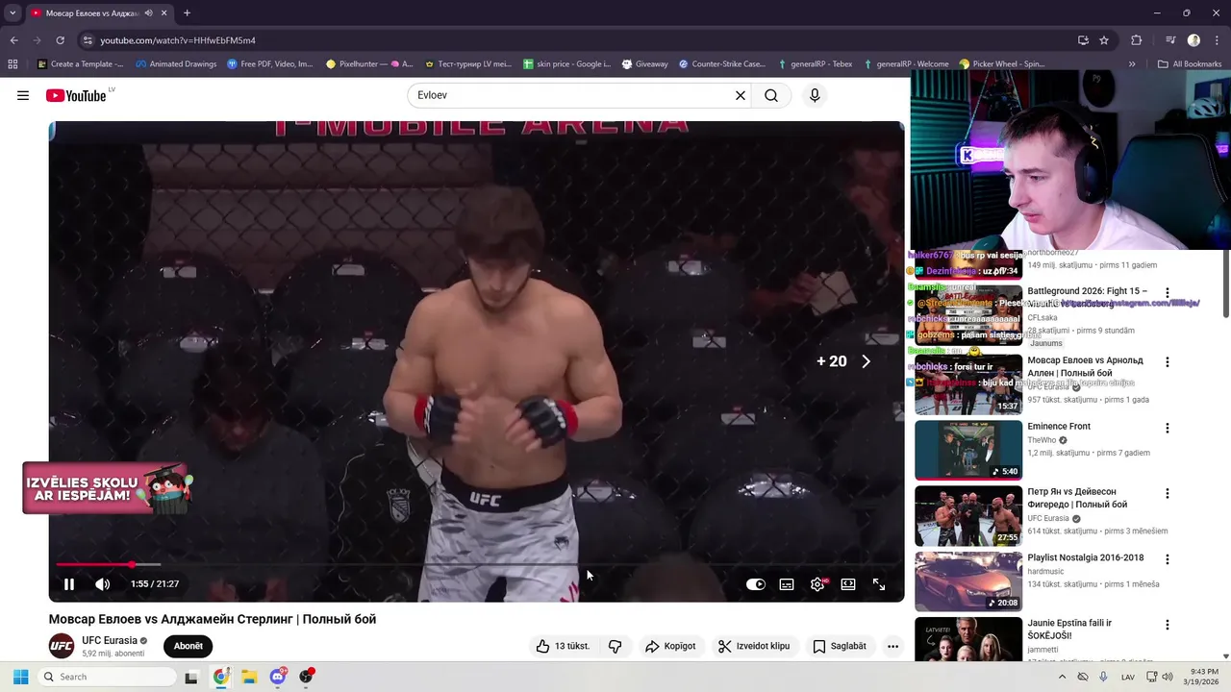Open the tab search dropdown arrow
The image size is (1231, 692).
pyautogui.click(x=13, y=13)
